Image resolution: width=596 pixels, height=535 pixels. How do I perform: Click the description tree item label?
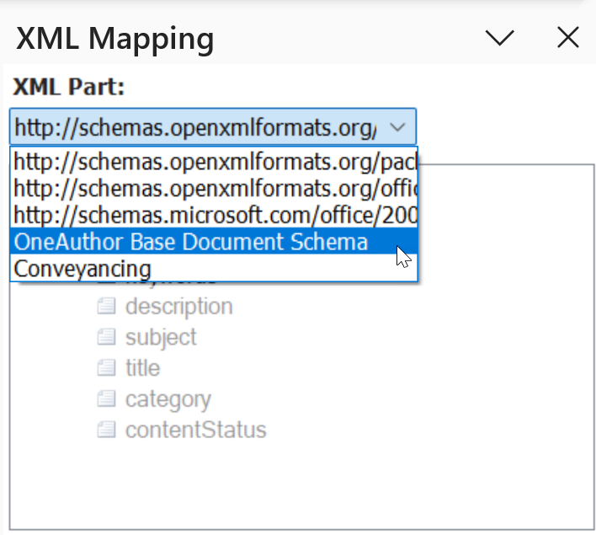tap(179, 307)
